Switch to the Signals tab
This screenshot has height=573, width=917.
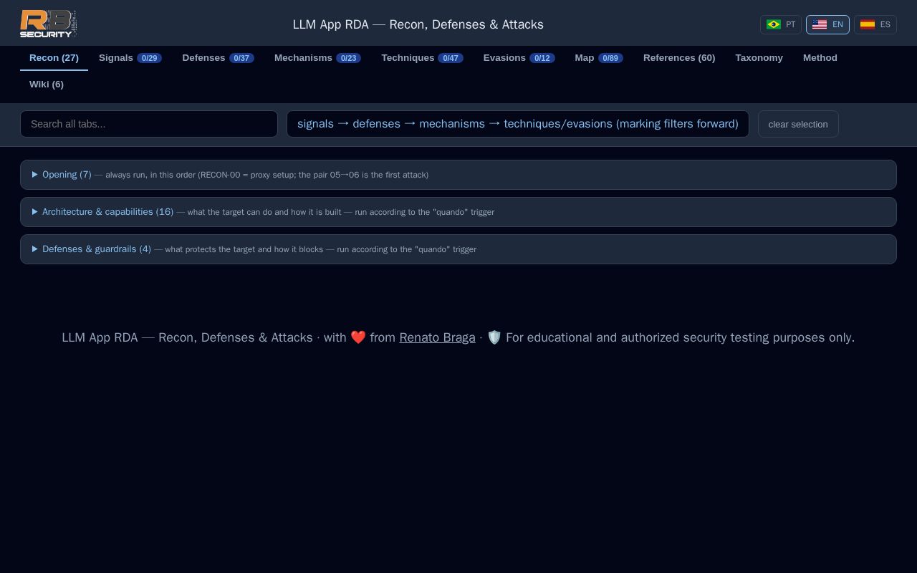(x=130, y=58)
